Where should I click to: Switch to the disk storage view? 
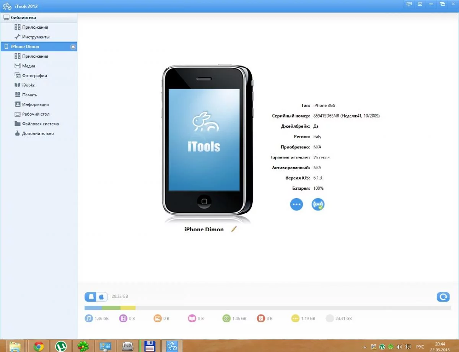point(91,297)
